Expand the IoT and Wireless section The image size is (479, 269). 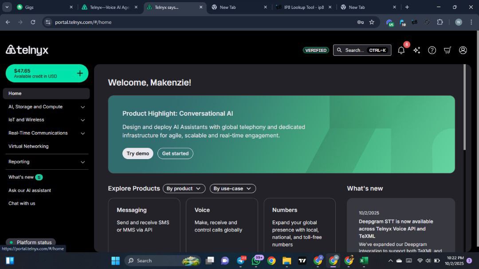pos(82,120)
